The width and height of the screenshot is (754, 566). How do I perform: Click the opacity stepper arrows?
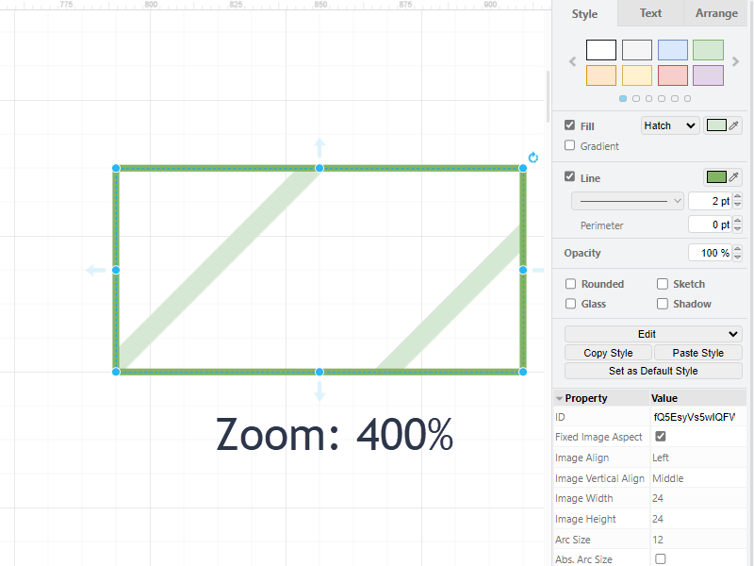(737, 253)
